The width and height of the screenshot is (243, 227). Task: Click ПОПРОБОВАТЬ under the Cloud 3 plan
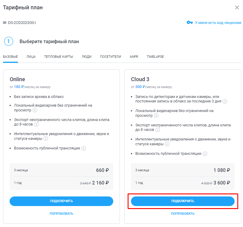click(x=183, y=214)
